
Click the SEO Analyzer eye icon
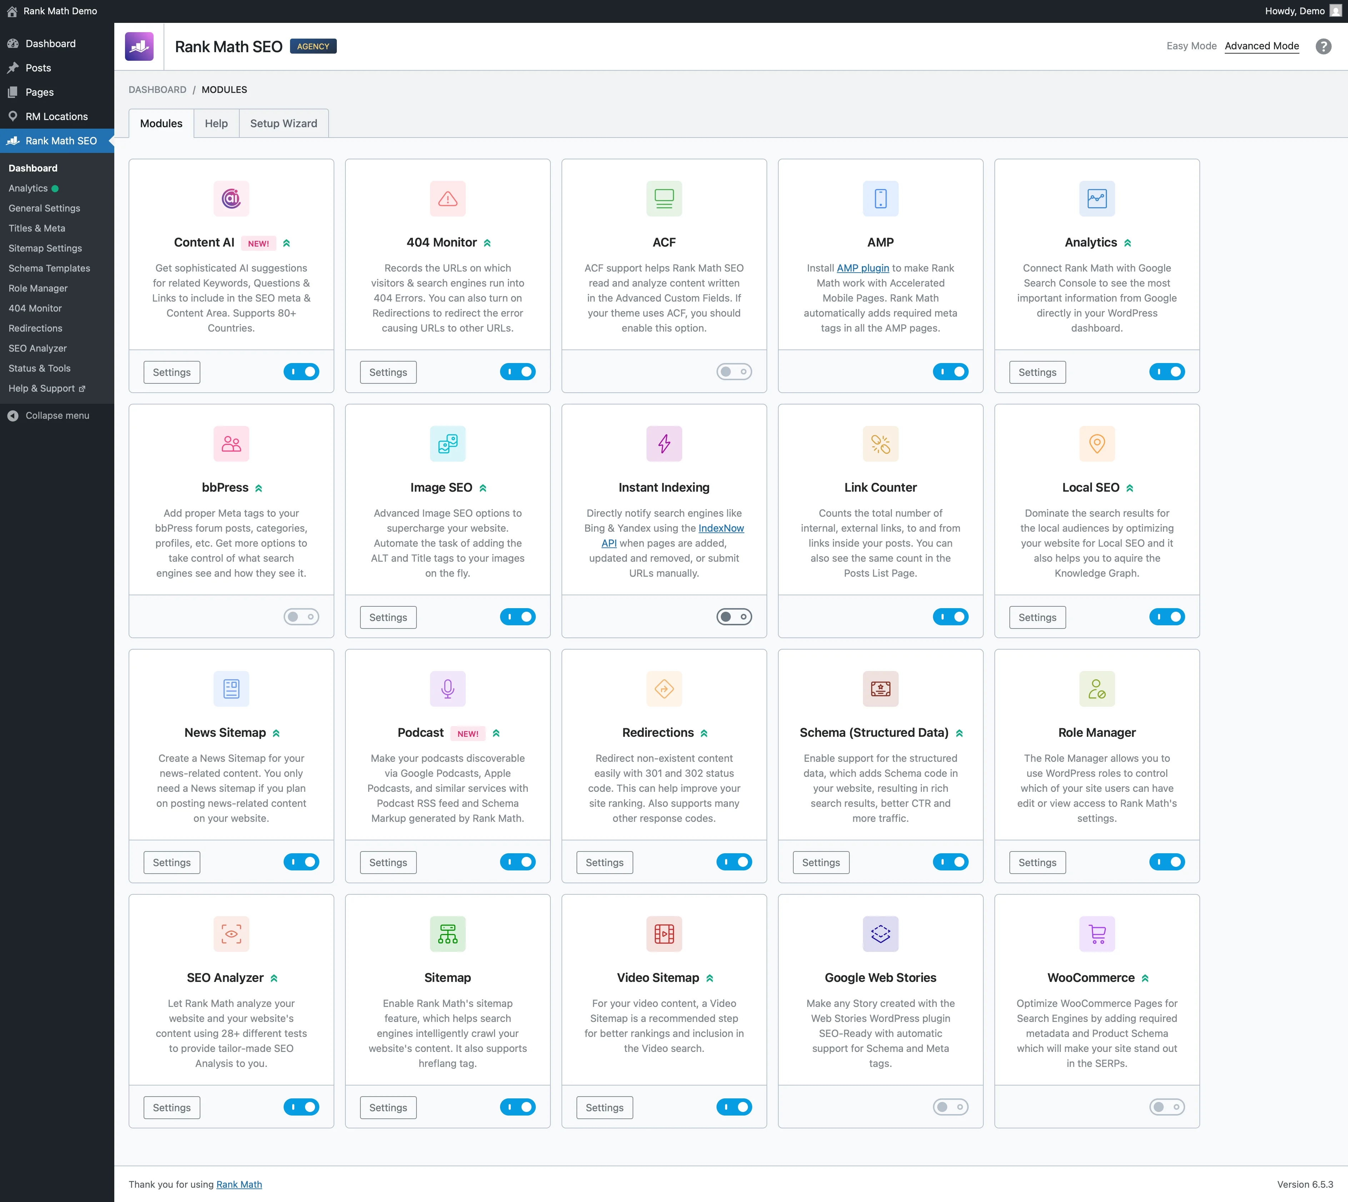pos(231,933)
